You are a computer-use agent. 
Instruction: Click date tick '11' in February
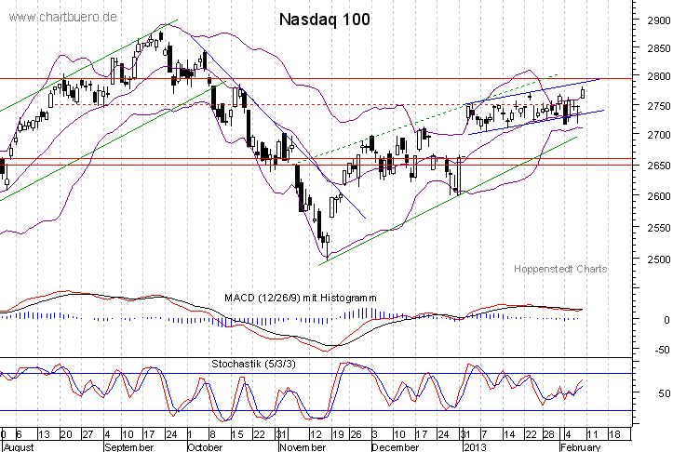tap(593, 434)
